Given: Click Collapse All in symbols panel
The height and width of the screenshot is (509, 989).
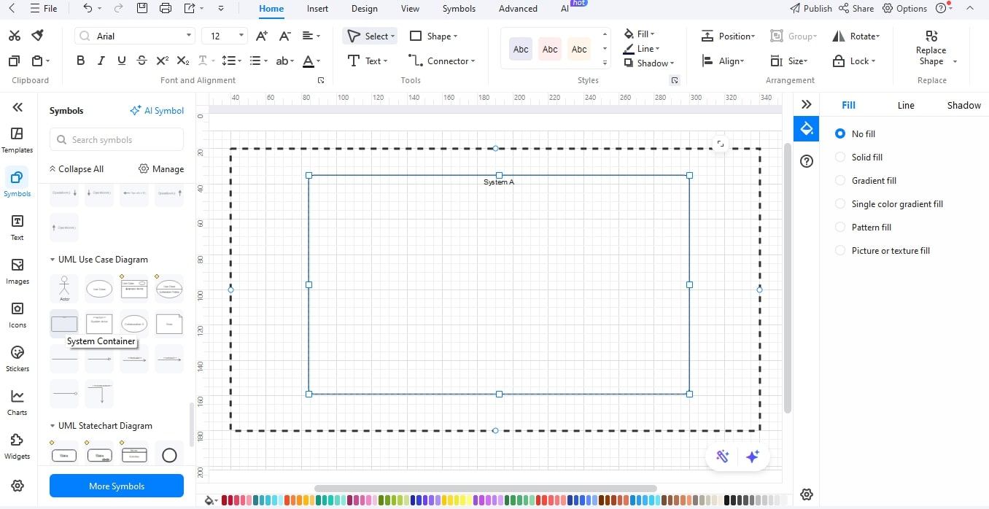Looking at the screenshot, I should pos(77,169).
